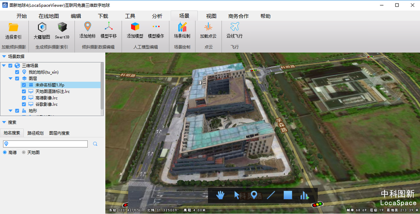420x214 pixels.
Task: Click the globe icon beside 三维场景
Action: [x=17, y=66]
